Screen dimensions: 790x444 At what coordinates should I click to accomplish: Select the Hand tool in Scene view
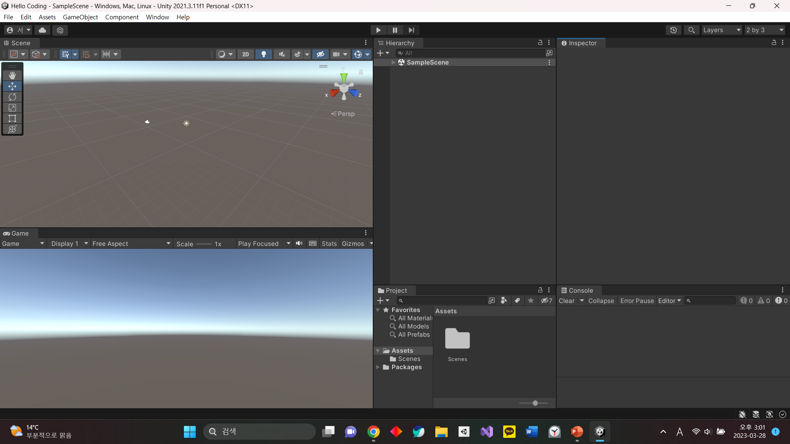click(12, 75)
